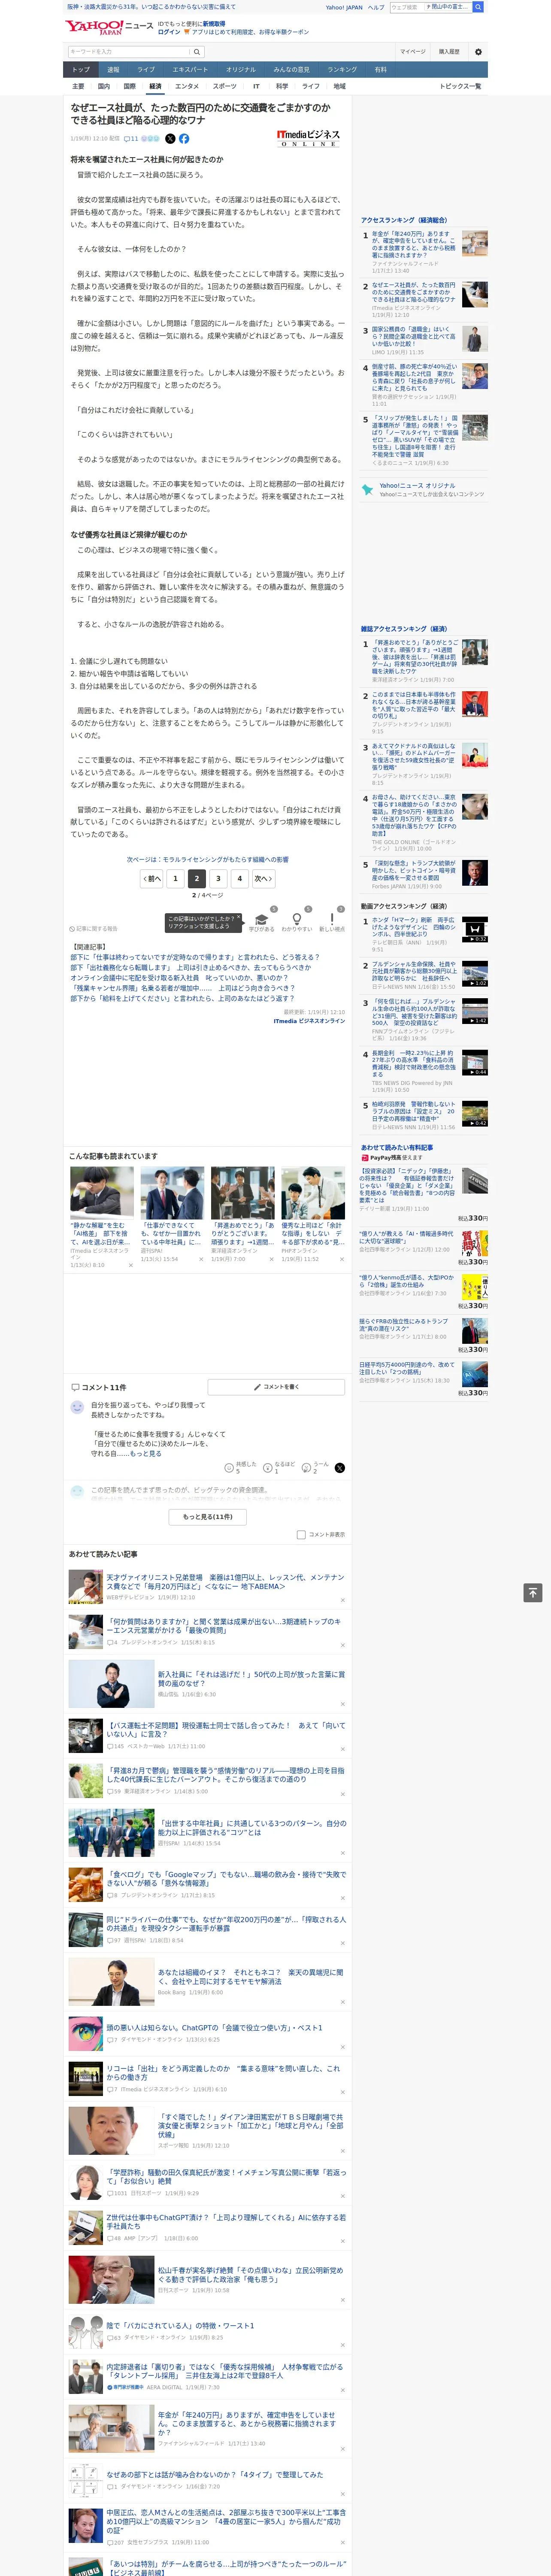Click the 共感した smiley on the comment
Image resolution: width=551 pixels, height=2576 pixels.
(x=229, y=1467)
